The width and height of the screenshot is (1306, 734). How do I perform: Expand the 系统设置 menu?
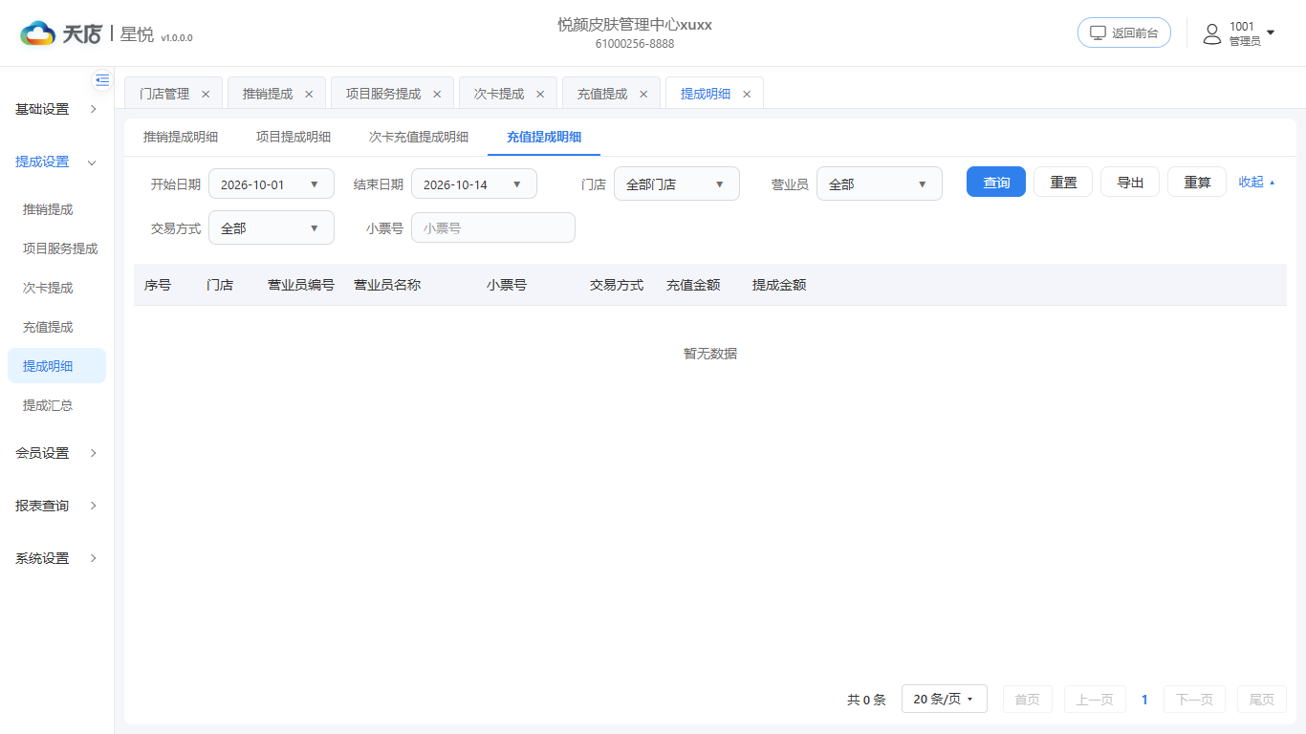coord(56,558)
